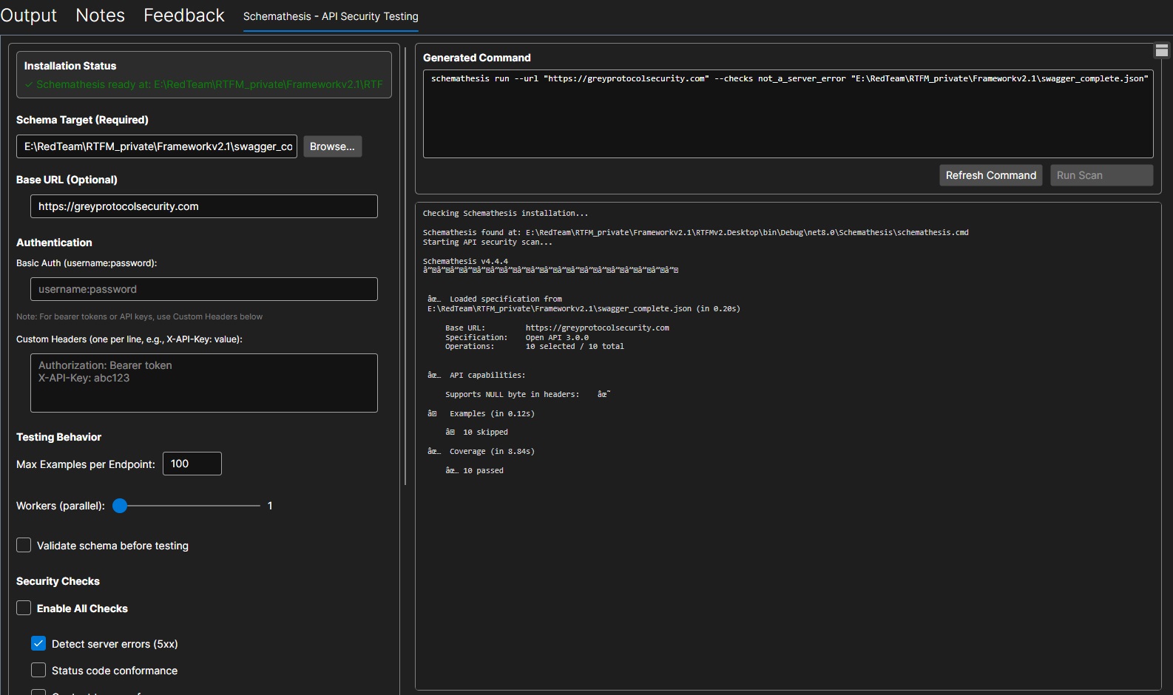The width and height of the screenshot is (1173, 695).
Task: Uncheck Detect server errors (5xx)
Action: click(38, 643)
